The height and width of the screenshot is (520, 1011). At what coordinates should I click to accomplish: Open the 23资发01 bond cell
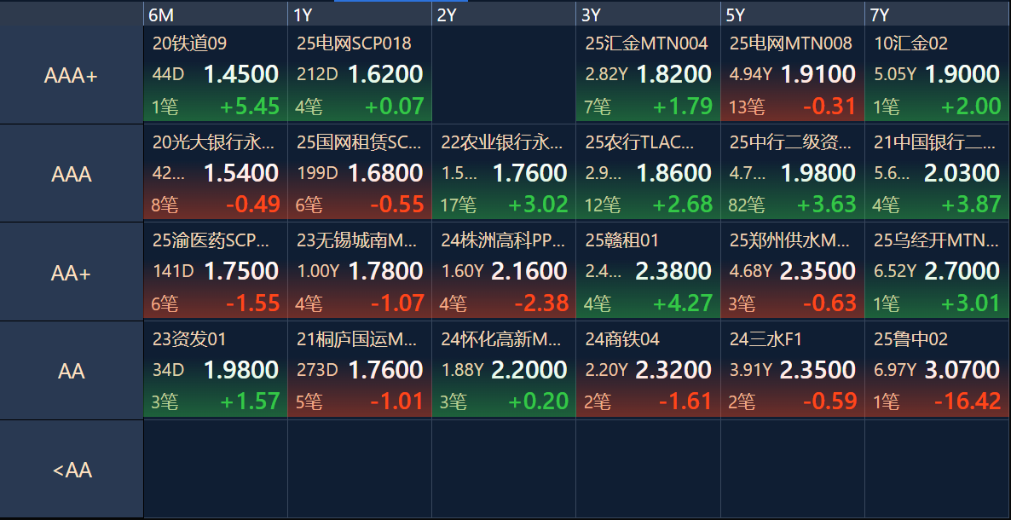[x=216, y=370]
